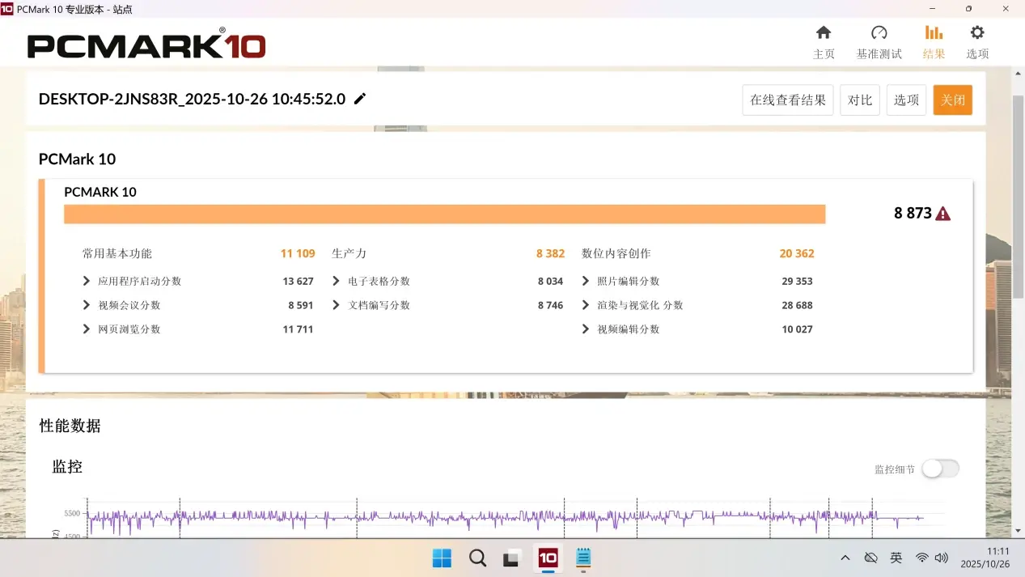Click the 对比 compare button

(860, 100)
